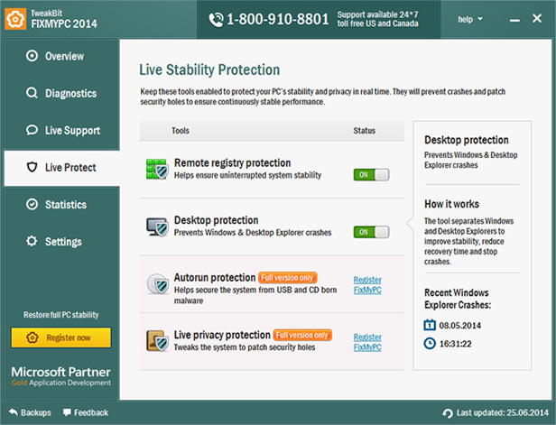Click the Statistics checkmark icon
This screenshot has width=556, height=425.
tap(32, 204)
